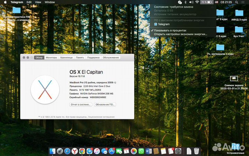
Task: Open the Window menu
Action: point(50,2)
